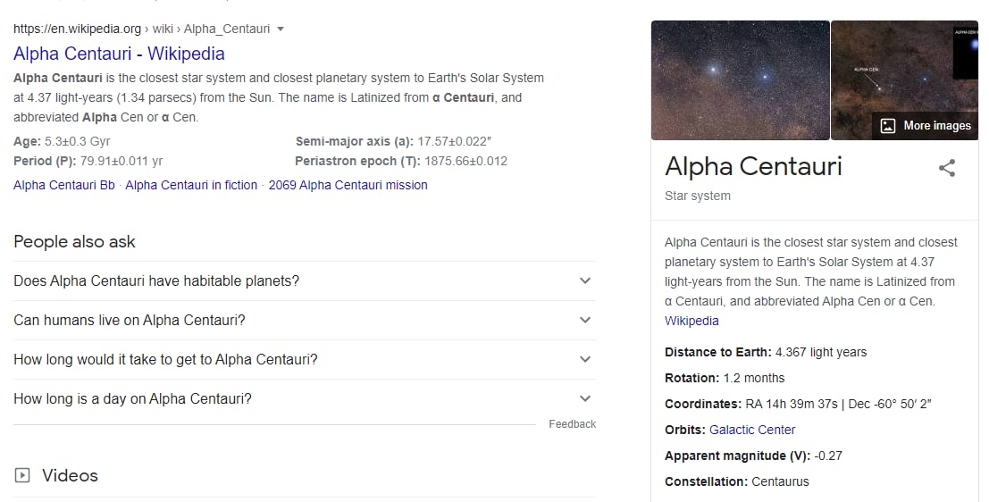Click the Wikipedia URL breadcrumb text
This screenshot has height=502, width=989.
(141, 29)
